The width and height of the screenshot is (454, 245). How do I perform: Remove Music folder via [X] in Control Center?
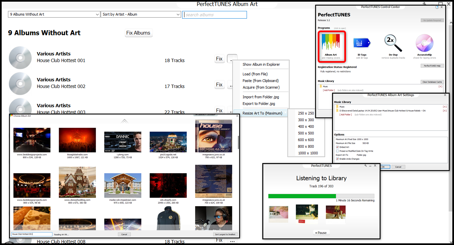point(440,86)
